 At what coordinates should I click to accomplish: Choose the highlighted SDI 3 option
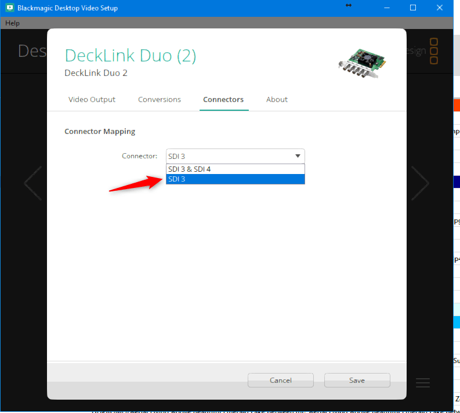[236, 179]
